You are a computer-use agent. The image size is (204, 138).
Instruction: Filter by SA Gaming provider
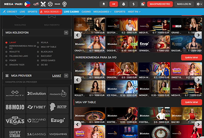36,133
